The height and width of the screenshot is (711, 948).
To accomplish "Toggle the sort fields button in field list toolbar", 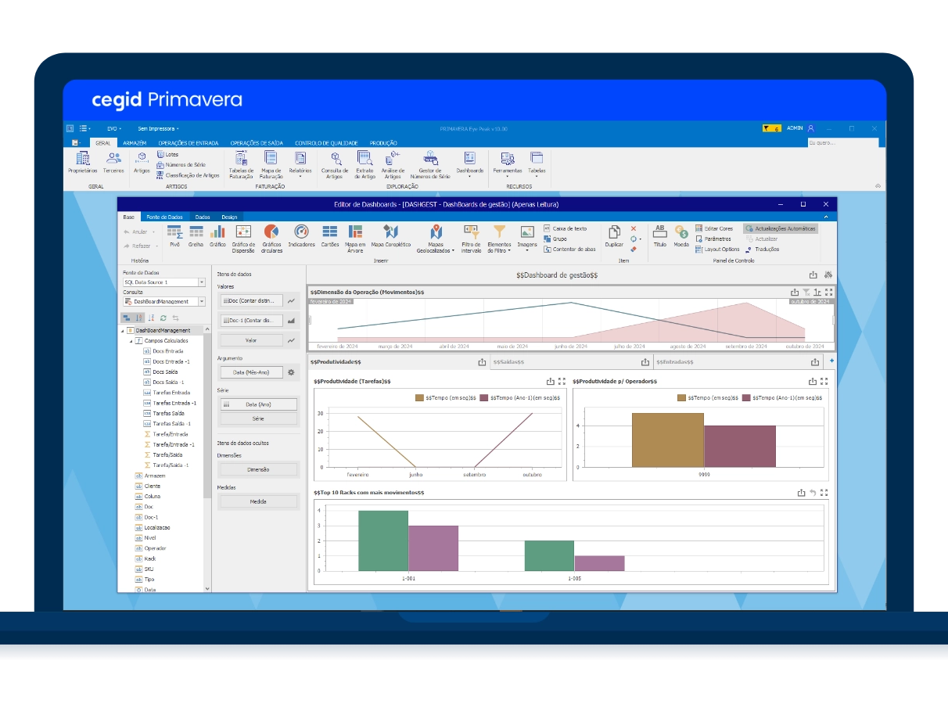I will point(139,318).
